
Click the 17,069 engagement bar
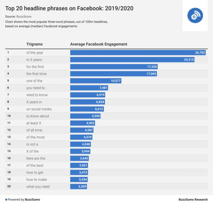(x=114, y=74)
